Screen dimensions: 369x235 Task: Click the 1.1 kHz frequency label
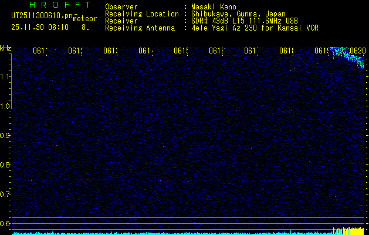click(x=5, y=77)
